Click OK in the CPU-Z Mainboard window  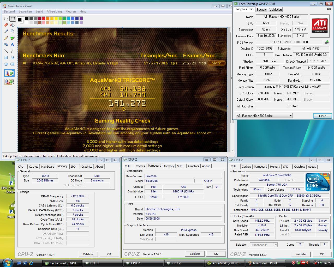216,254
